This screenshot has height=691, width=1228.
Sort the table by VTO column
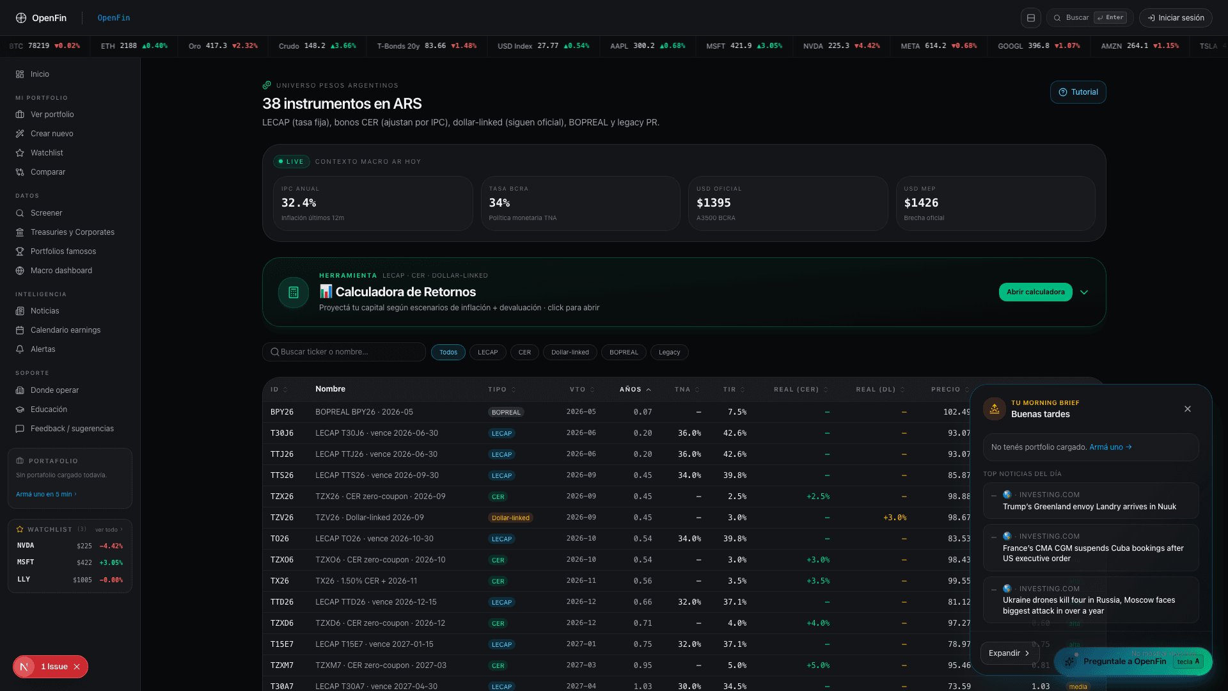pos(583,390)
